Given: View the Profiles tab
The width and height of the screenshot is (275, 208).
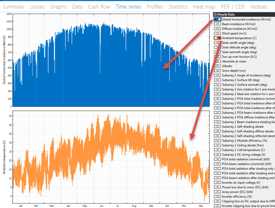Looking at the screenshot, I should 155,7.
